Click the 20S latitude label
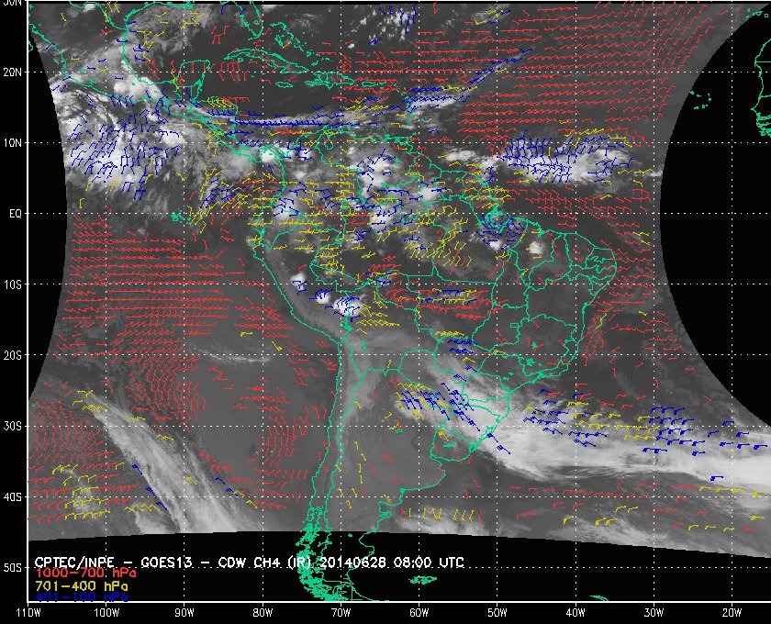This screenshot has width=771, height=624. pyautogui.click(x=12, y=355)
